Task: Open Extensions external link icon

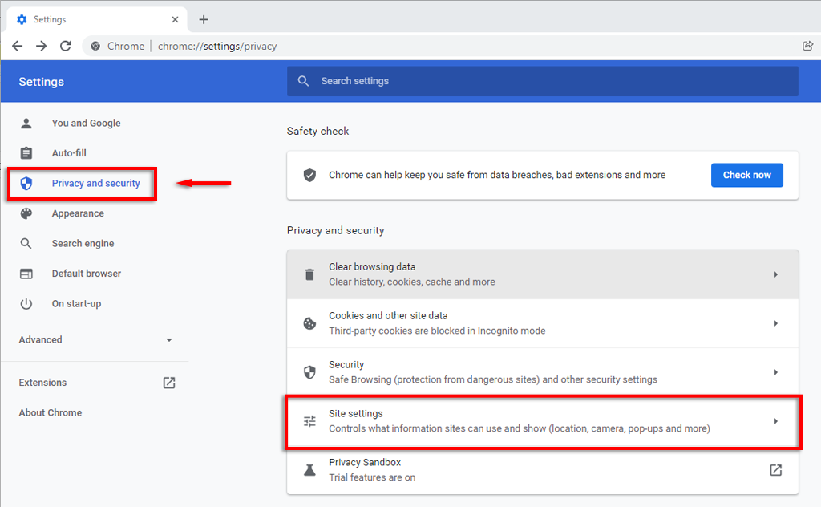Action: coord(169,383)
